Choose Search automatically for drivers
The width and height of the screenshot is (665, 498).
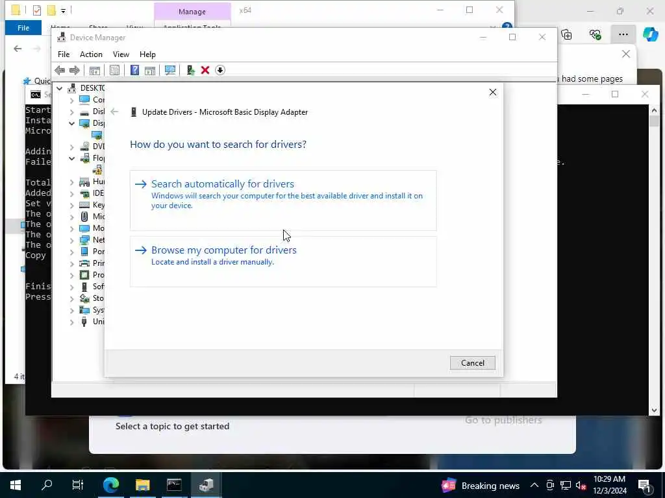(x=283, y=200)
